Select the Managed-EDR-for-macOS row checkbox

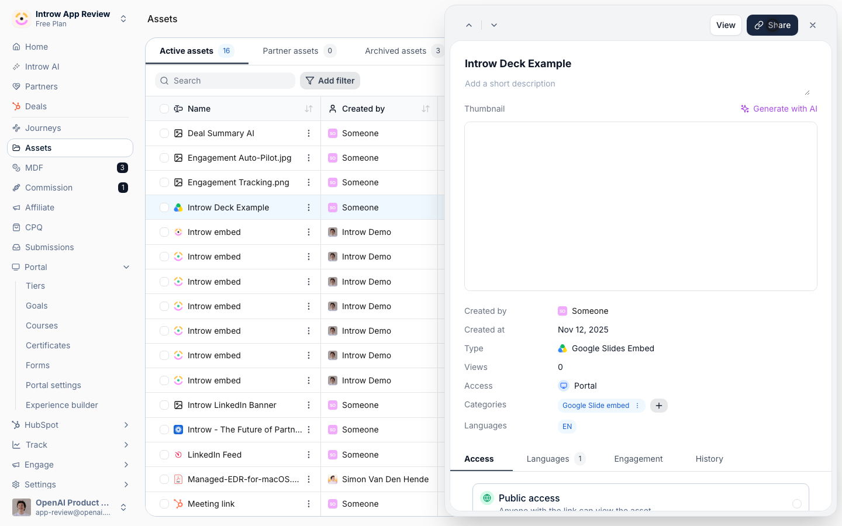(164, 479)
